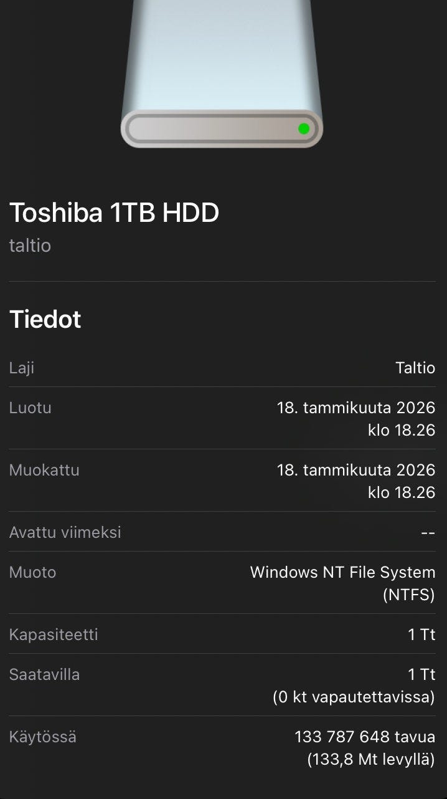Select the Toshiba 1TB HDD title

pyautogui.click(x=114, y=213)
